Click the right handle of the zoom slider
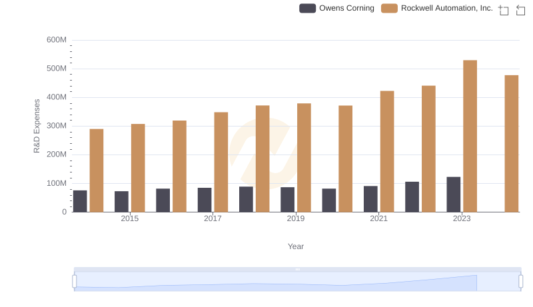 [x=520, y=281]
